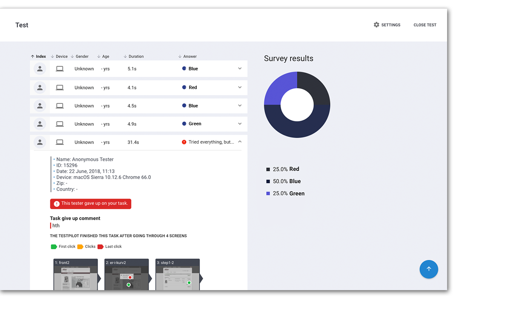The image size is (511, 314).
Task: Click the CLOSE TEST button
Action: [x=425, y=25]
